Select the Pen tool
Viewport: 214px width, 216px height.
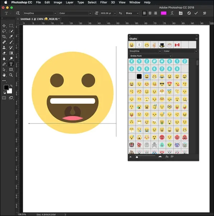[x=4, y=64]
